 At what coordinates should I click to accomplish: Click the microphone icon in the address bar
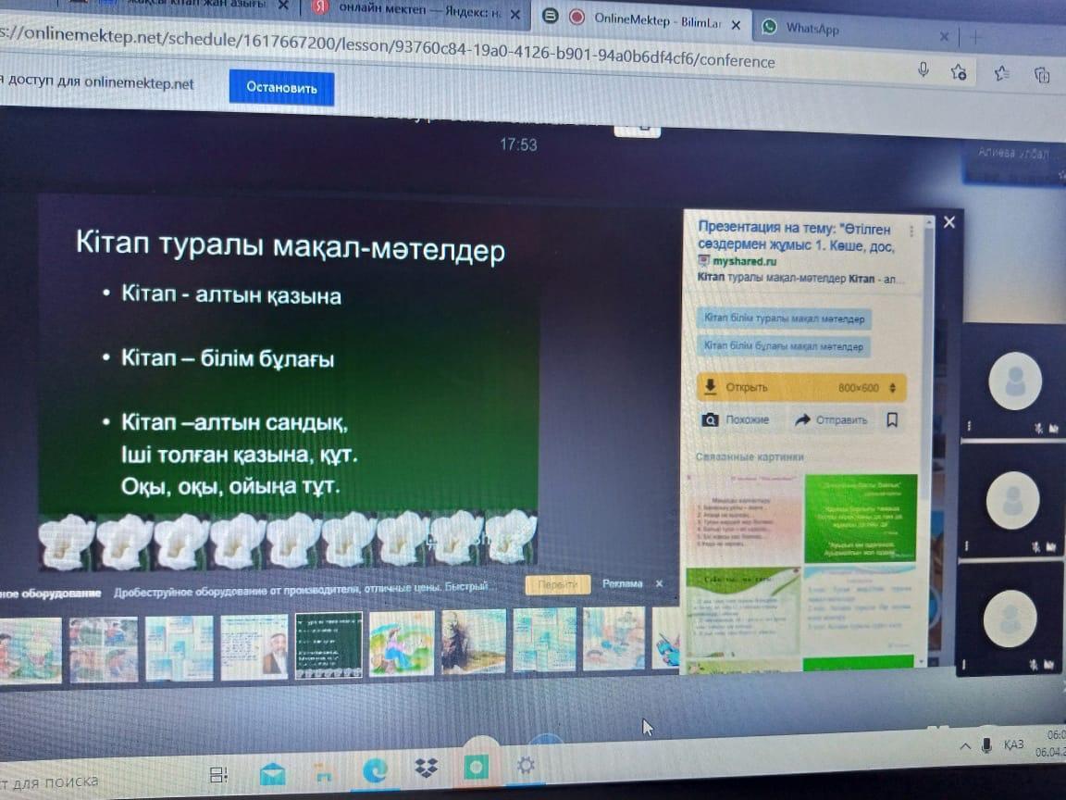(x=923, y=70)
